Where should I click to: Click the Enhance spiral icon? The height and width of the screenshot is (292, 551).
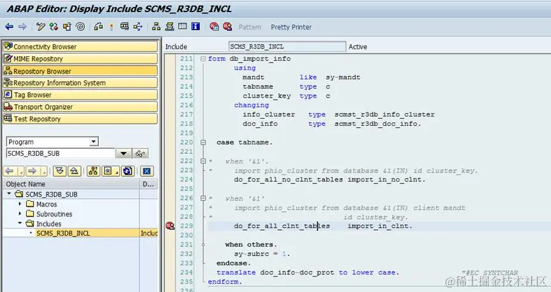pos(80,27)
